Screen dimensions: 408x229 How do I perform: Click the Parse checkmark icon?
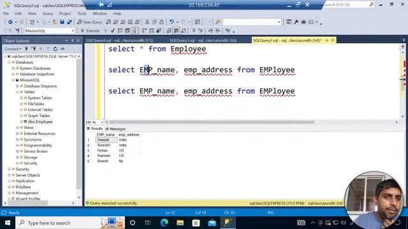[x=113, y=31]
